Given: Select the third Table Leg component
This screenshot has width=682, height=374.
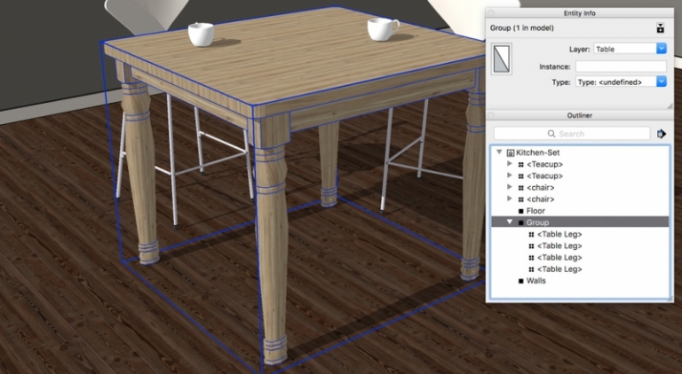Looking at the screenshot, I should click(x=559, y=258).
